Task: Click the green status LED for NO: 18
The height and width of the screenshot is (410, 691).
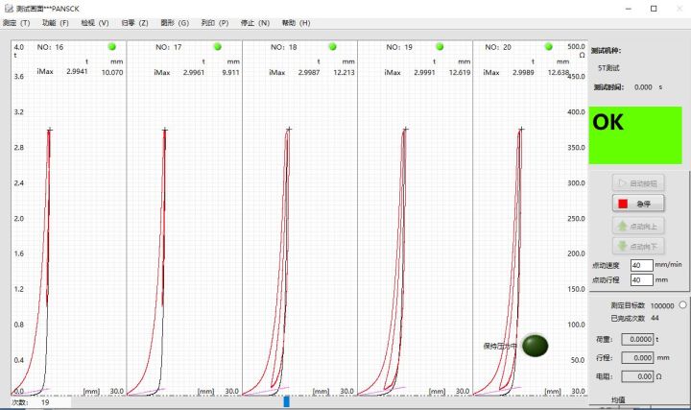Action: 333,46
